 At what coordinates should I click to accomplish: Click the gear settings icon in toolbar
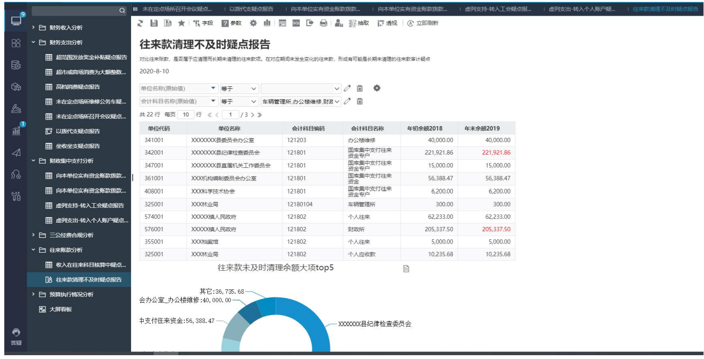(x=253, y=23)
